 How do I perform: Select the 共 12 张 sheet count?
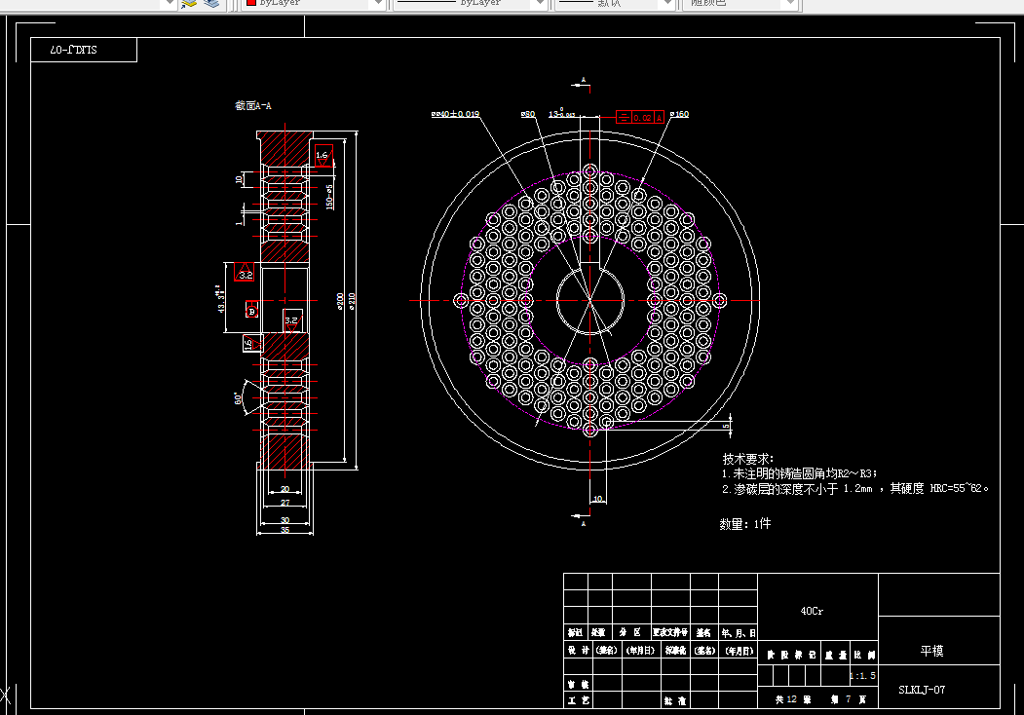pyautogui.click(x=793, y=699)
